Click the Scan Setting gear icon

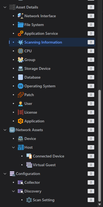[29, 200]
